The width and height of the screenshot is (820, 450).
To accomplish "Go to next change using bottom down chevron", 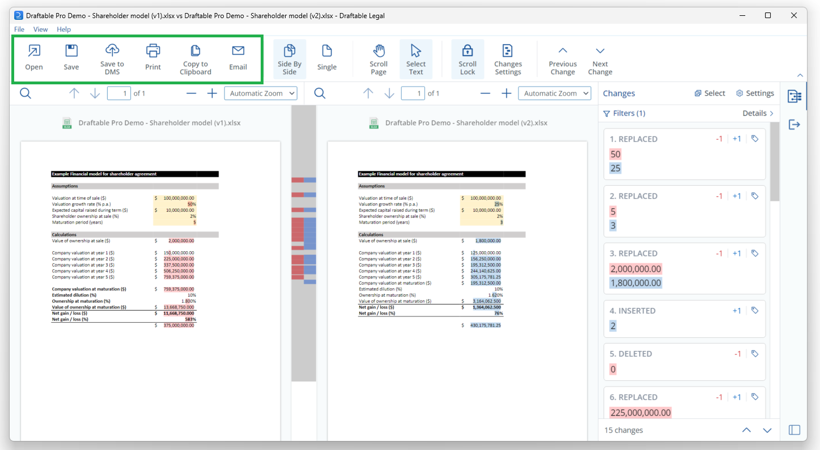I will [x=767, y=430].
